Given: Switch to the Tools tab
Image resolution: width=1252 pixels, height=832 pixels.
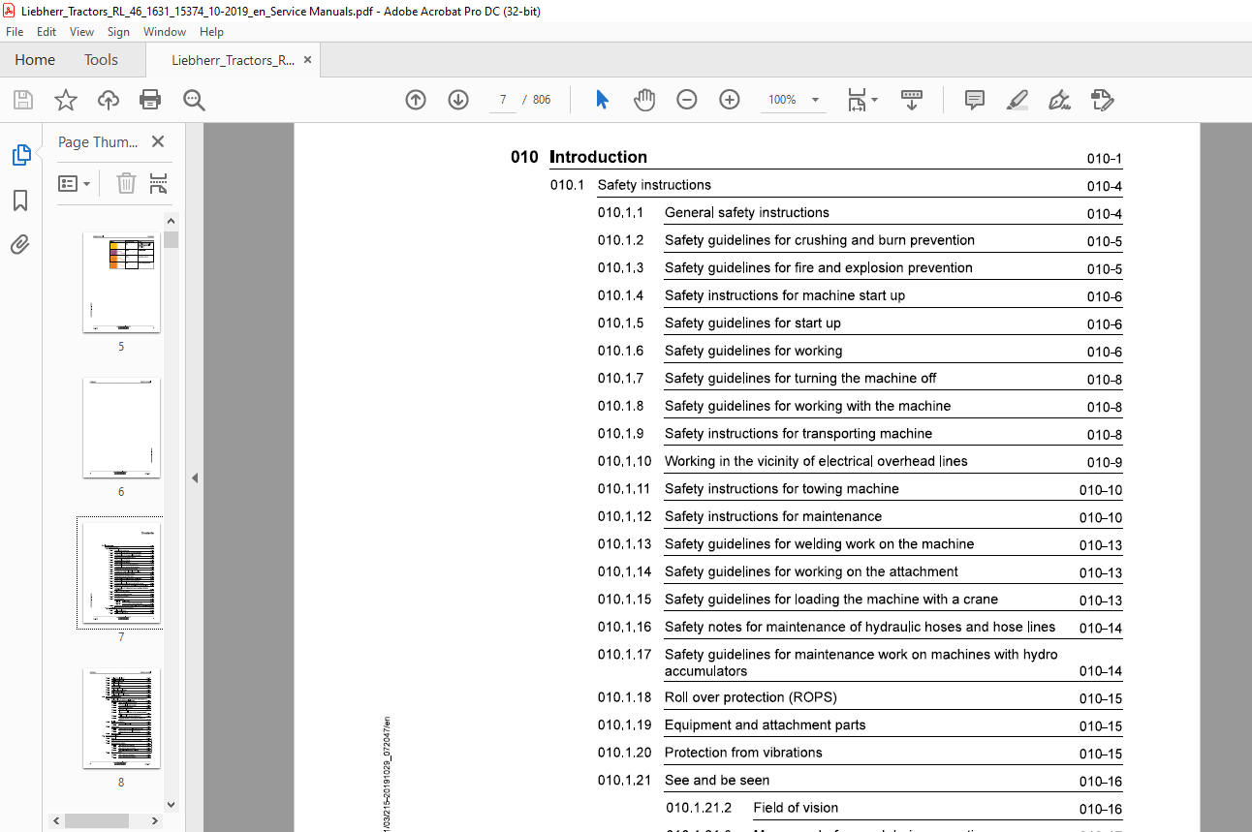Looking at the screenshot, I should [x=101, y=60].
